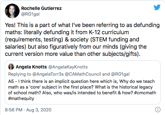165x115 pixels.
Task: Click the @CAMathCouncil mention
Action: pyautogui.click(x=83, y=74)
